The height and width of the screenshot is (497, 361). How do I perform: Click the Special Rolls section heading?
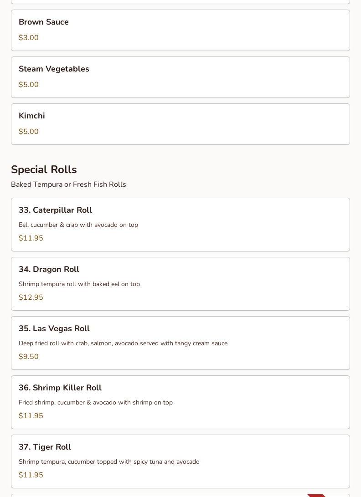pos(44,169)
